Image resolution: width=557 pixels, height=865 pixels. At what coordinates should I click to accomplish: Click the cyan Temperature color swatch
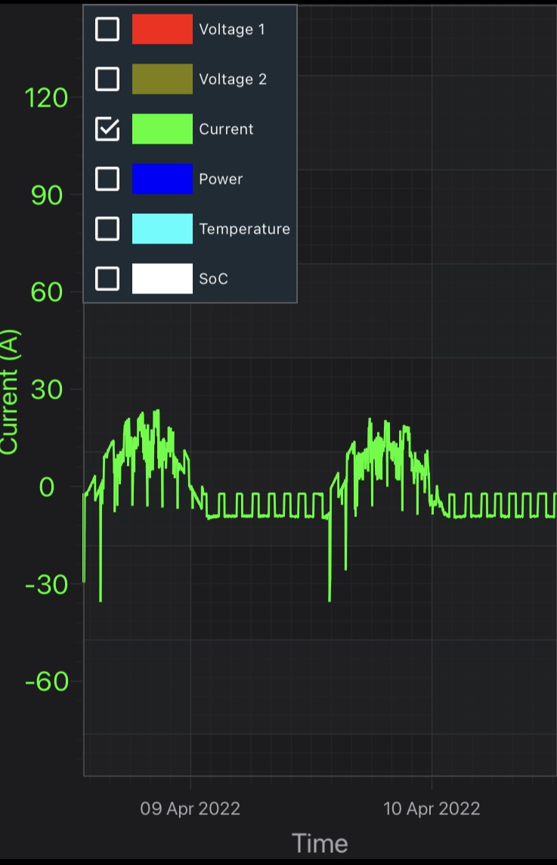162,228
